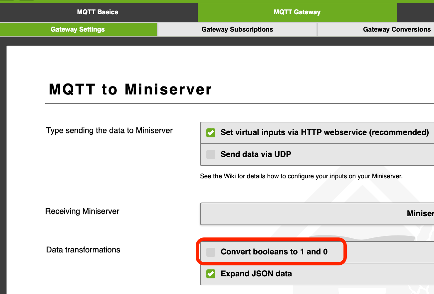The image size is (434, 294).
Task: Click the 'Data transformations' label
Action: [x=83, y=250]
